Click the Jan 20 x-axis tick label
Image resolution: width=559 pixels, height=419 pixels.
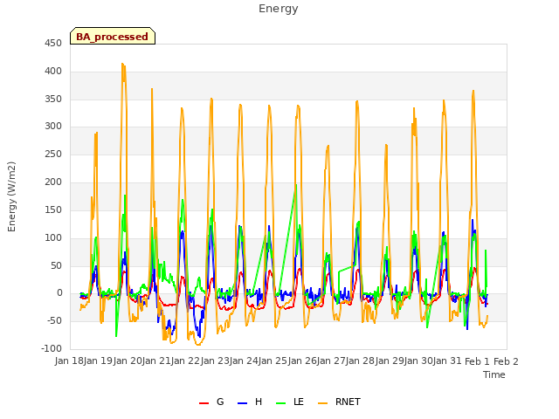pyautogui.click(x=128, y=361)
